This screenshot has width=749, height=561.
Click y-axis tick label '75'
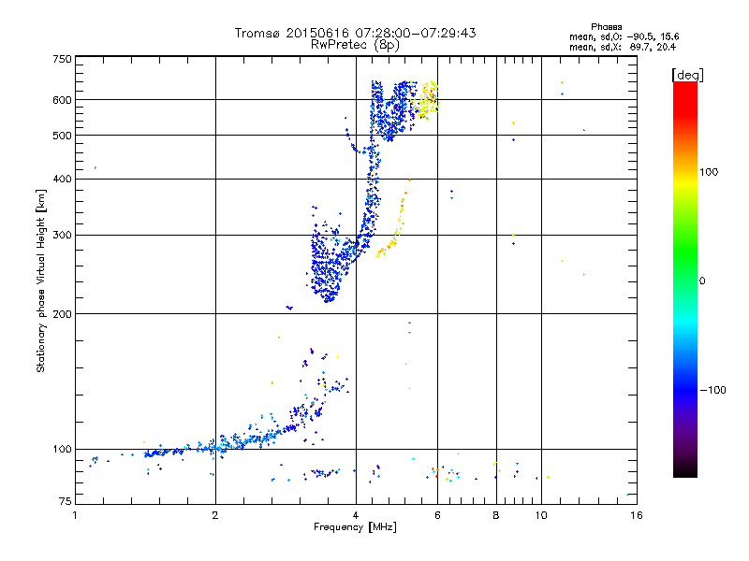click(x=66, y=501)
